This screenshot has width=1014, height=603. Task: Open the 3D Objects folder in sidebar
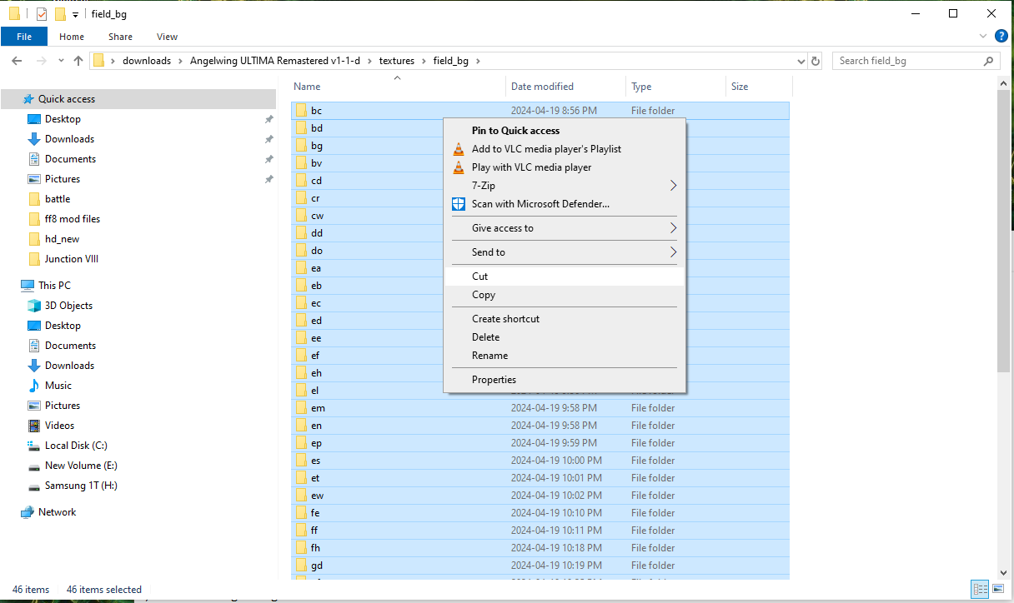[68, 306]
